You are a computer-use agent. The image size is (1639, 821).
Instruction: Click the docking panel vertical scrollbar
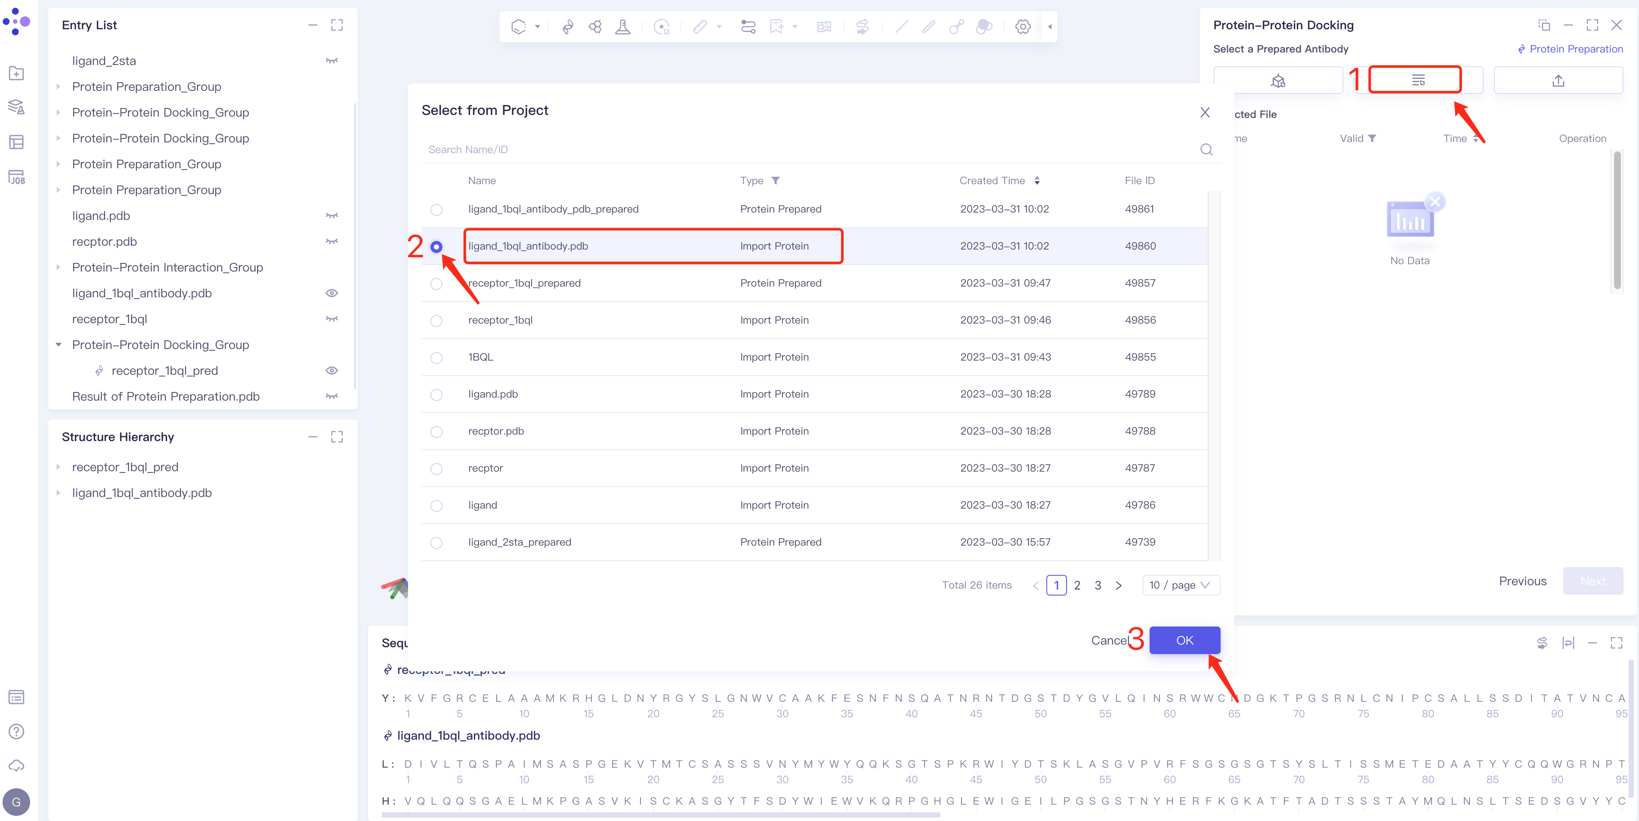click(1617, 221)
